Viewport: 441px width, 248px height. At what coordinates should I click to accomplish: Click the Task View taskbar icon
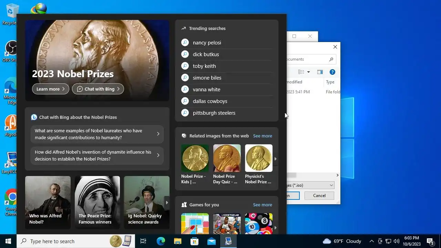[x=143, y=241]
